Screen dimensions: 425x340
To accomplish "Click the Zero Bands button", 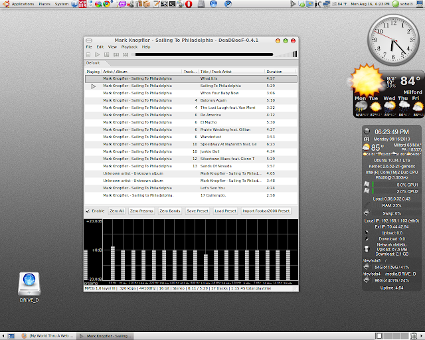I will [x=170, y=211].
